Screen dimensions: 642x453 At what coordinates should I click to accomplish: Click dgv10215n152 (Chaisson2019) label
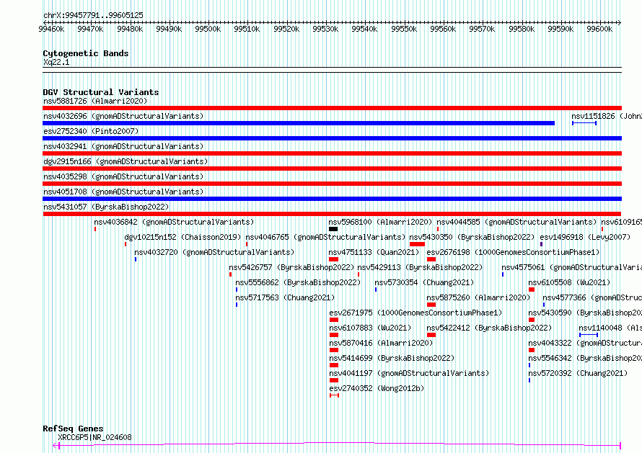pyautogui.click(x=183, y=237)
